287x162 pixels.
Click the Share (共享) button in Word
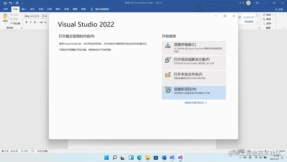(x=279, y=9)
